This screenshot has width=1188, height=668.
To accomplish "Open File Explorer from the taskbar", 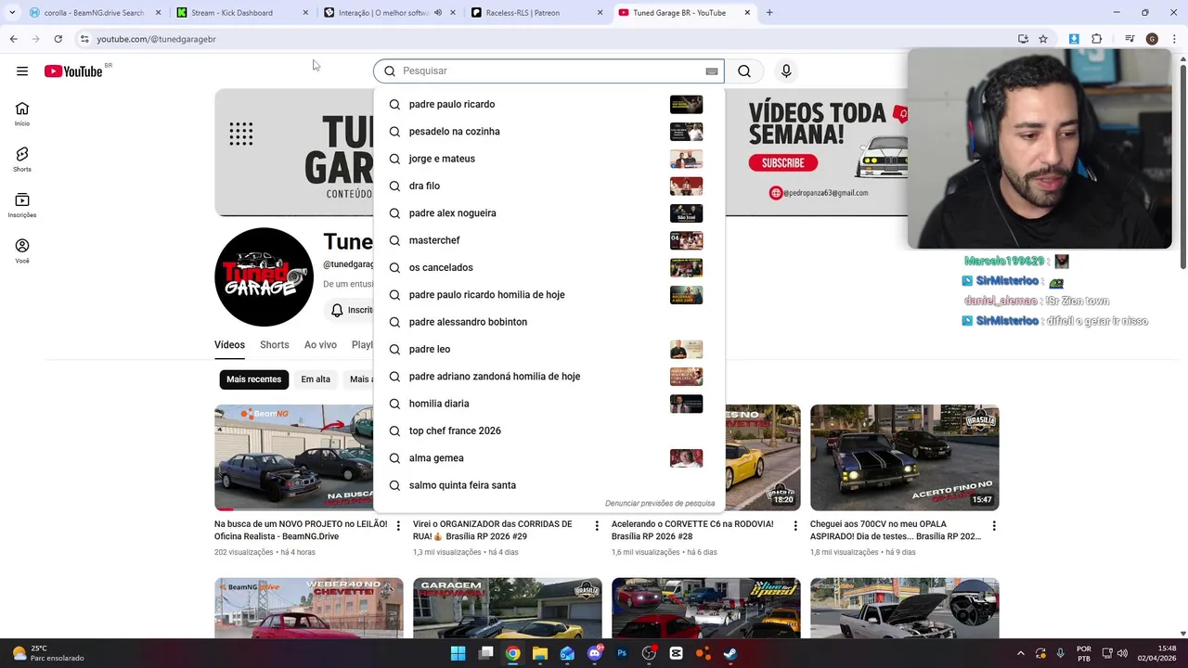I will coord(539,653).
